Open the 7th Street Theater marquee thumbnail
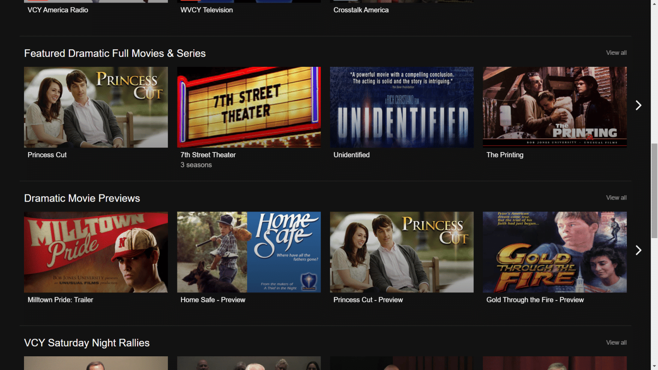 coord(249,107)
